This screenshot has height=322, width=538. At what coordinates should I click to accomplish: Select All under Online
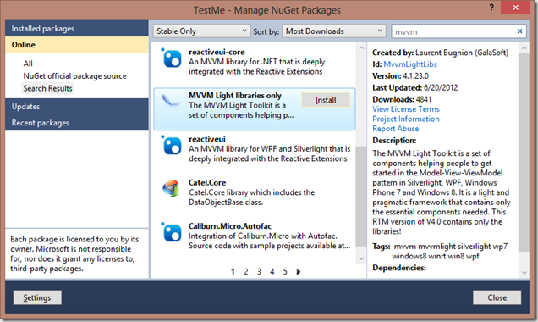[28, 64]
